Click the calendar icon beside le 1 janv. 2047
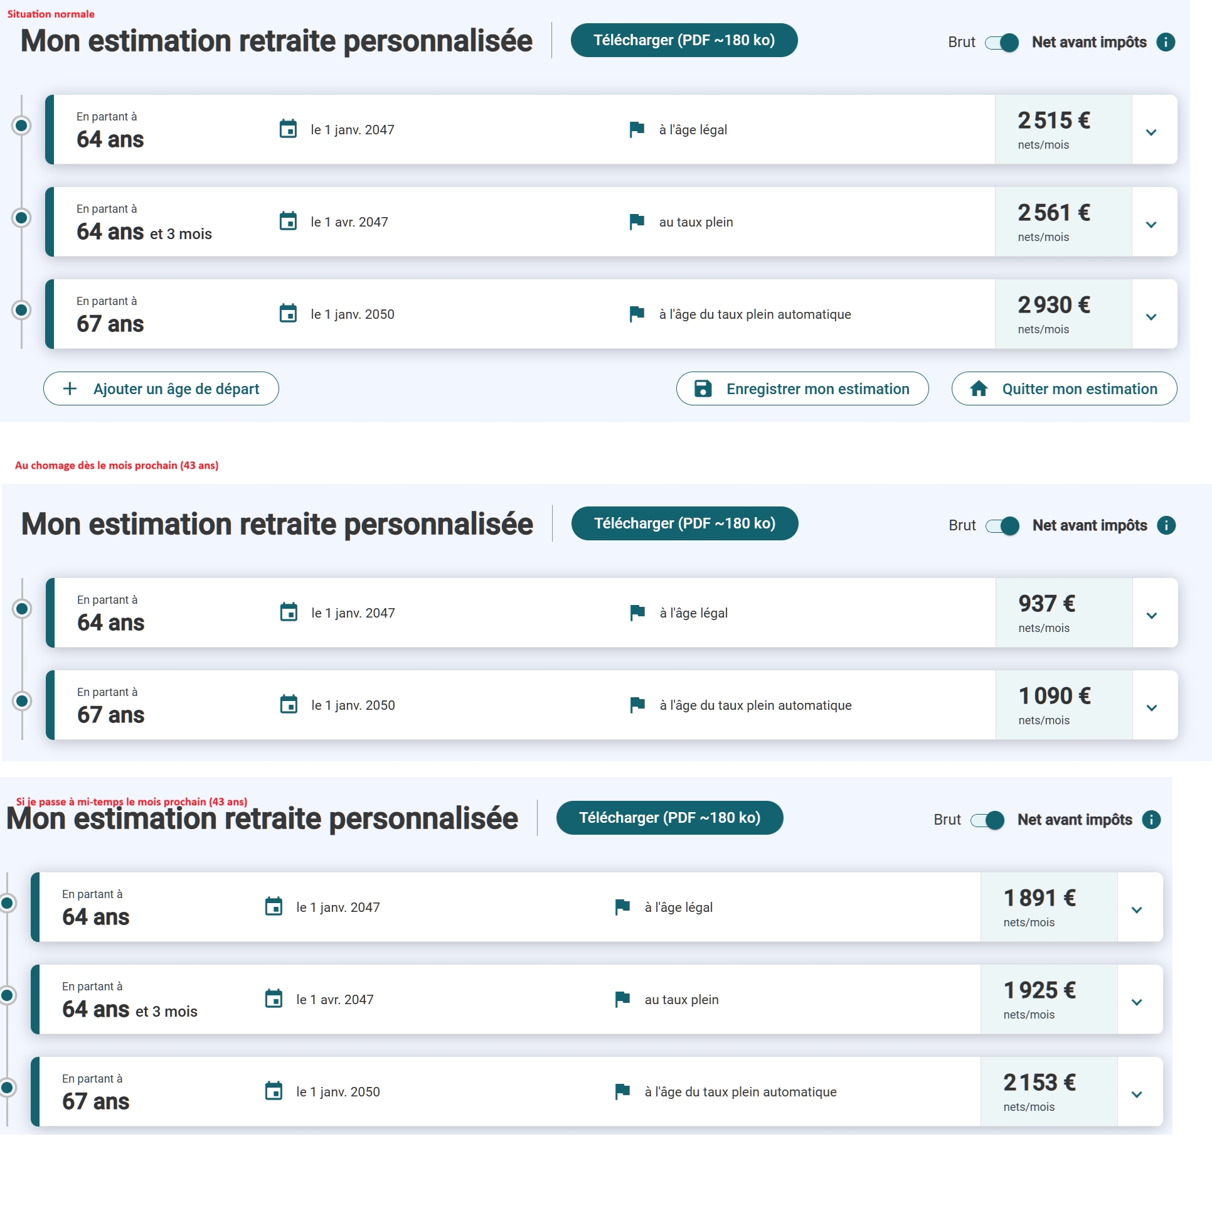 [x=288, y=129]
